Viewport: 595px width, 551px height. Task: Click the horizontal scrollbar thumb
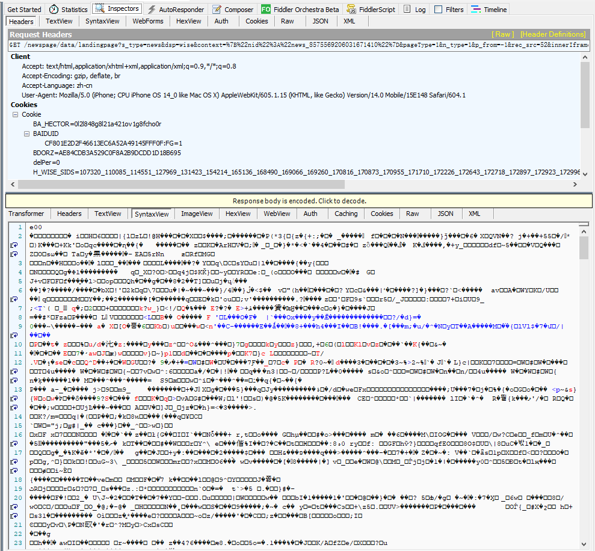click(x=181, y=185)
